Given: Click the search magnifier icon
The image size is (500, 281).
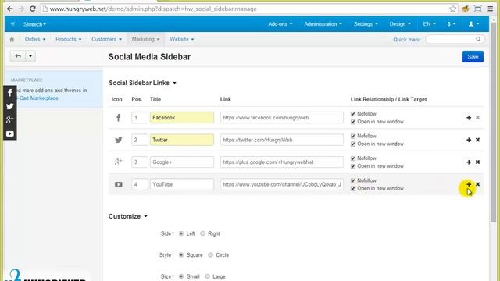Looking at the screenshot, I should pos(478,39).
